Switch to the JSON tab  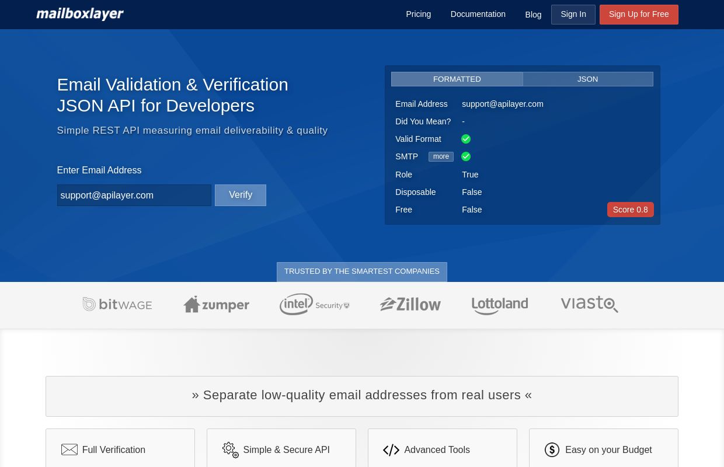(x=588, y=79)
